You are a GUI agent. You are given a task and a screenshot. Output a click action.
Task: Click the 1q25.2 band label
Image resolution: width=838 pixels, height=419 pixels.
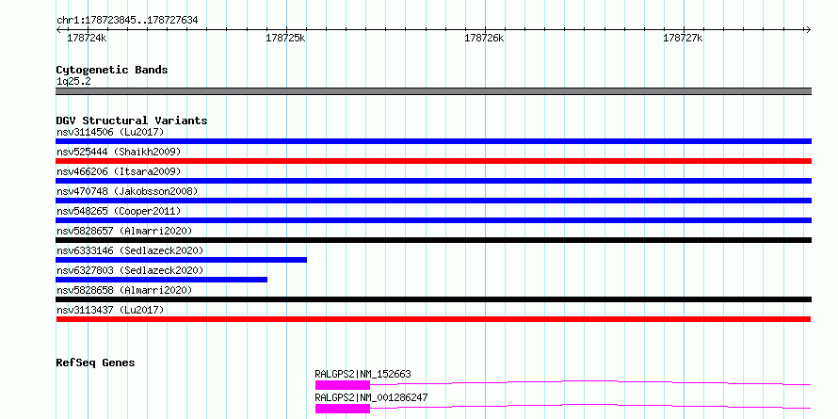click(x=73, y=82)
